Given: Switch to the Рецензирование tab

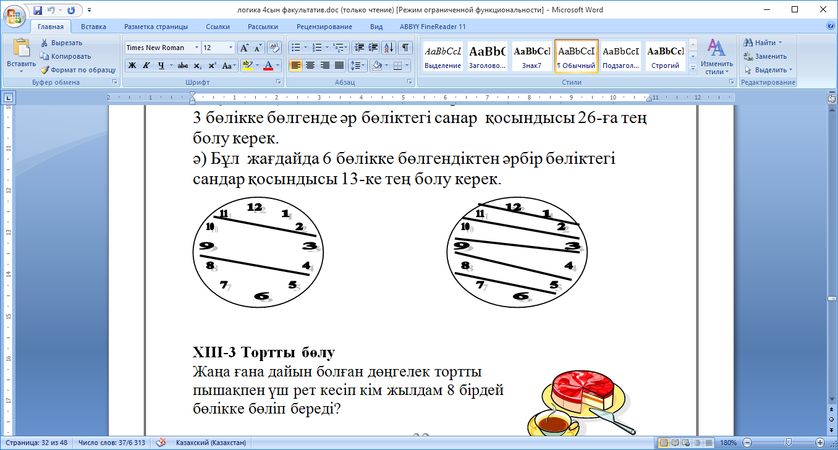Looking at the screenshot, I should coord(324,27).
